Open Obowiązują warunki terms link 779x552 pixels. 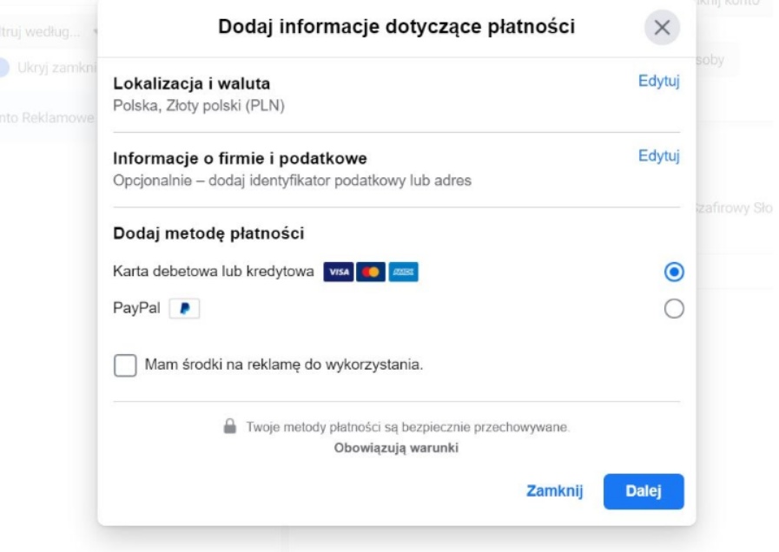[x=396, y=448]
